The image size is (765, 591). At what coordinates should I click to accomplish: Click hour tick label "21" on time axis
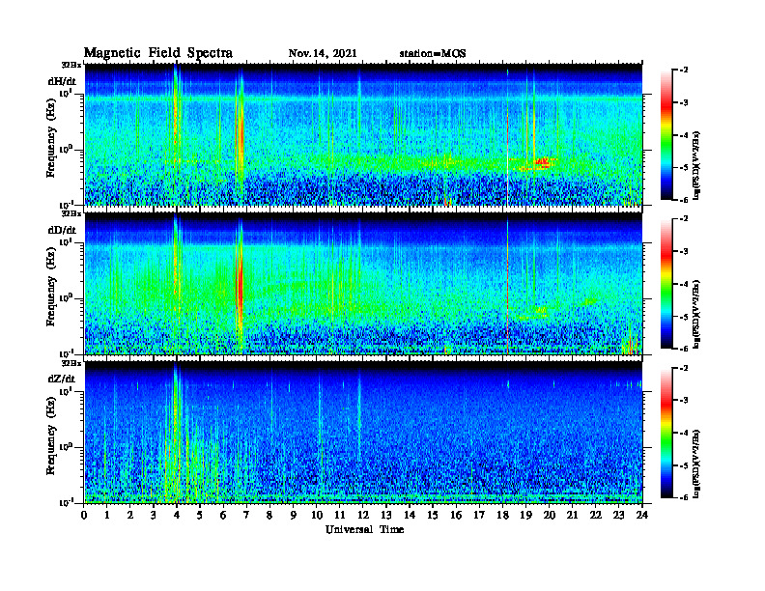[572, 515]
